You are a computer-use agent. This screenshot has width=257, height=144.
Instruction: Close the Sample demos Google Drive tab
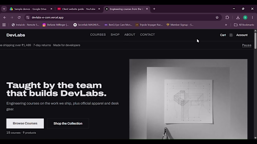pyautogui.click(x=51, y=9)
